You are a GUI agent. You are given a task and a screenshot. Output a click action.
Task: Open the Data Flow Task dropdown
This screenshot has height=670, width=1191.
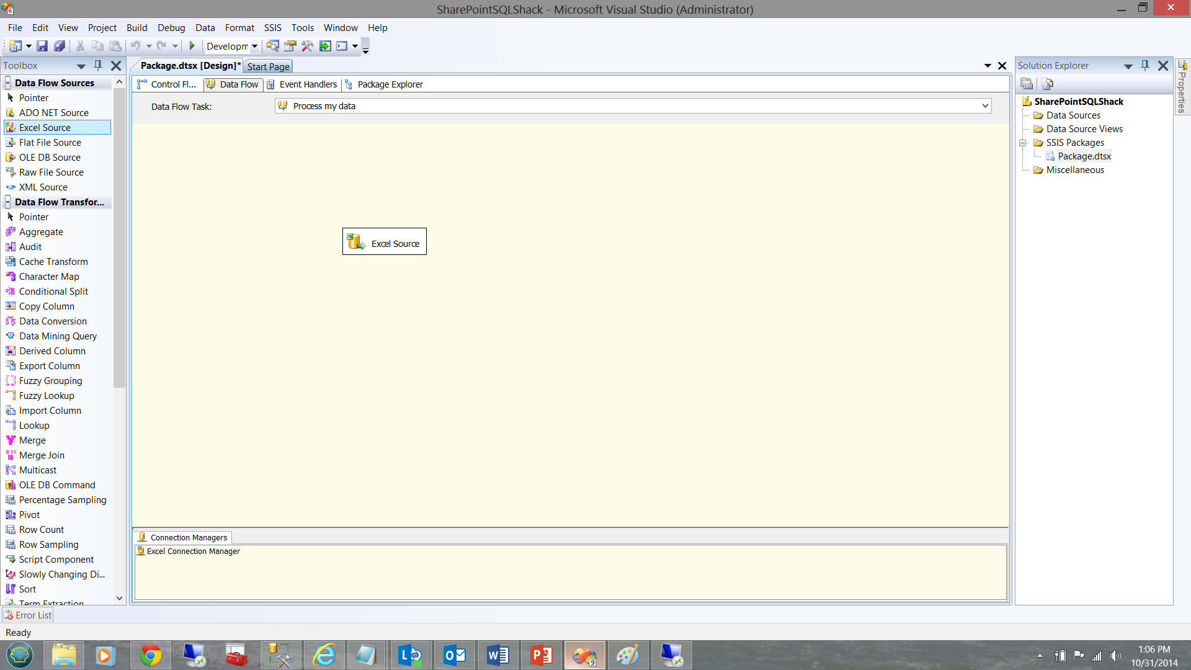click(984, 106)
